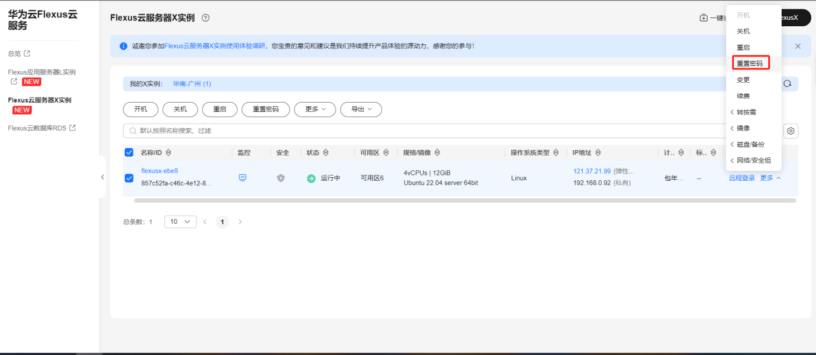Expand the 镜像 submenu
Screen dimensions: 816x355
tap(740, 128)
